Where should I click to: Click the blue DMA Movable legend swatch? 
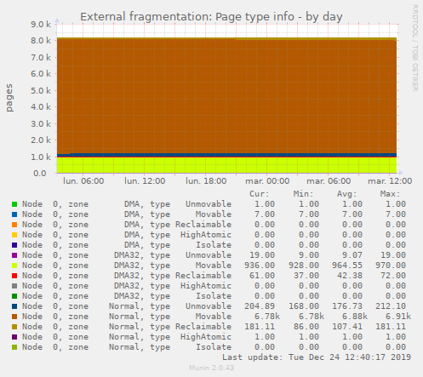[x=14, y=214]
